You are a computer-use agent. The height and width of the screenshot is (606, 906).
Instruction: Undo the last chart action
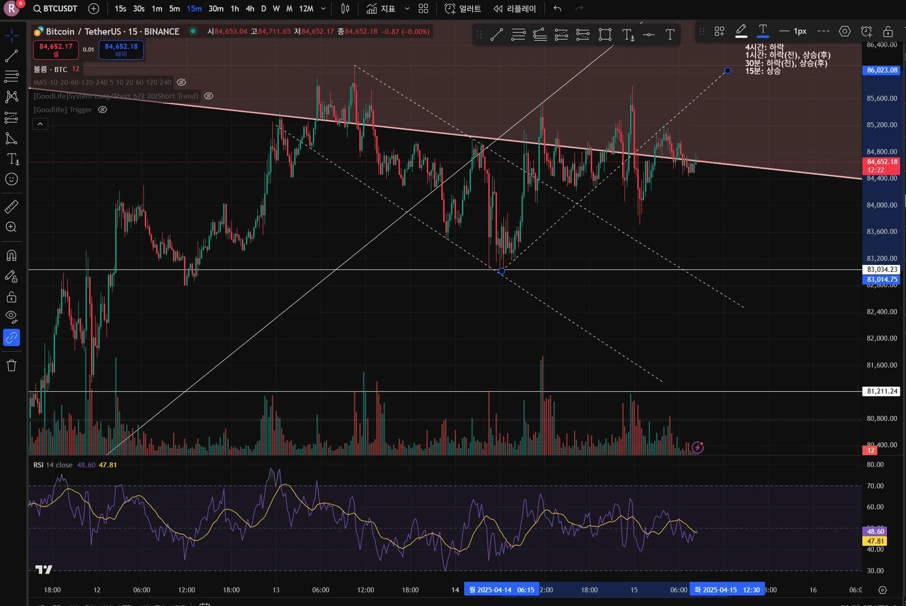coord(557,8)
